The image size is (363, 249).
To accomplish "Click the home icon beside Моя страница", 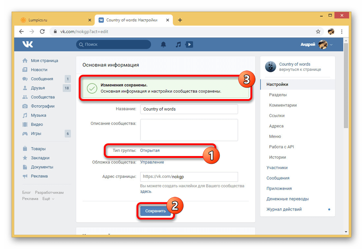I will [x=25, y=61].
